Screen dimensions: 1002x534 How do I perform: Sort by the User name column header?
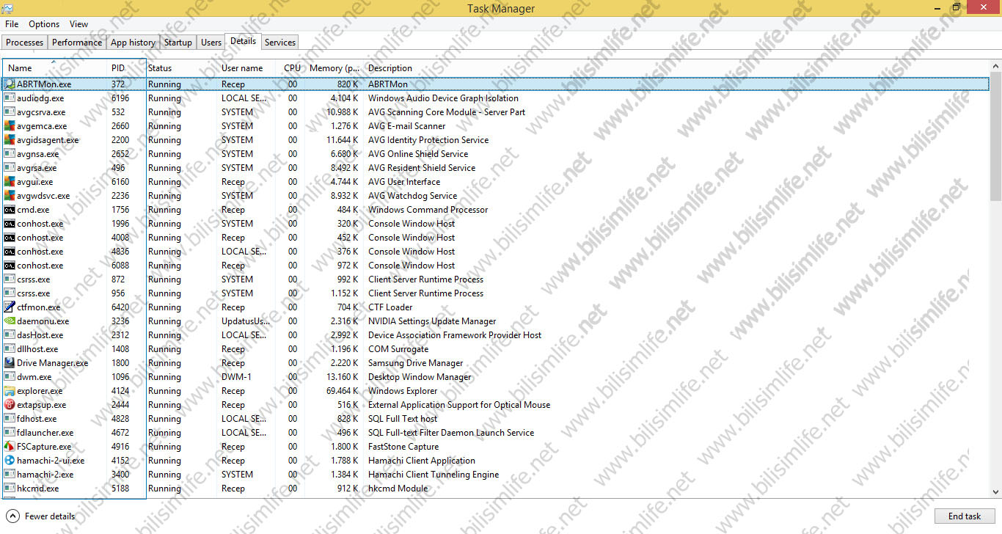pos(247,68)
